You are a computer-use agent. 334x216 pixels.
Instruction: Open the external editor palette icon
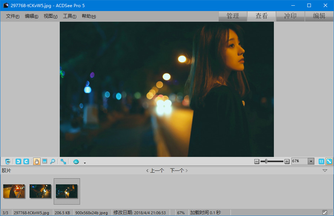click(76, 162)
